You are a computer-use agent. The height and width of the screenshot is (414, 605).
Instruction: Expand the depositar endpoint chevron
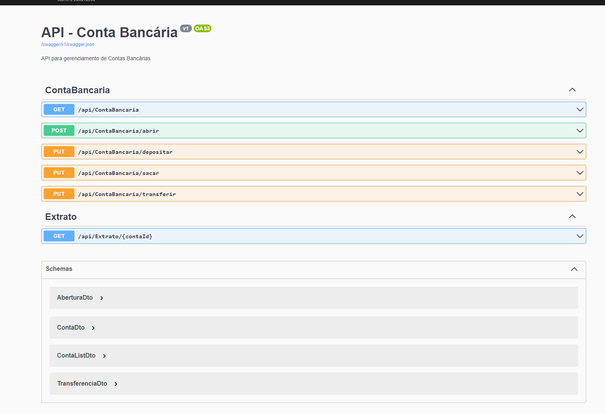(x=580, y=152)
